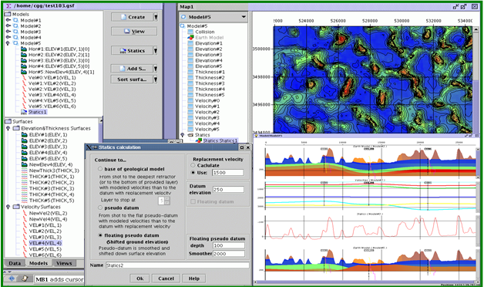Click the THICK#1 thickness surface icon

(25, 177)
